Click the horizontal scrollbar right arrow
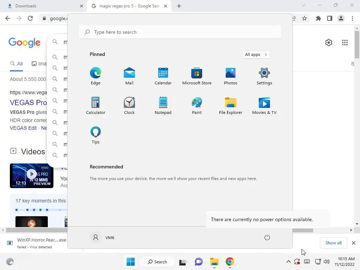360x270 pixels. (351, 230)
